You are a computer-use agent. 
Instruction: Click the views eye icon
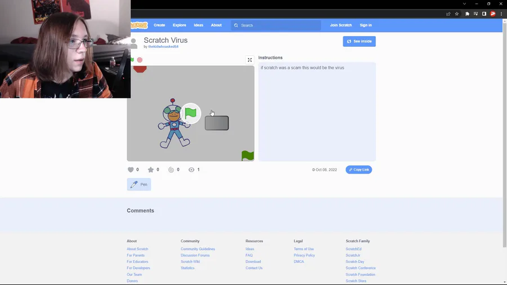click(x=192, y=170)
